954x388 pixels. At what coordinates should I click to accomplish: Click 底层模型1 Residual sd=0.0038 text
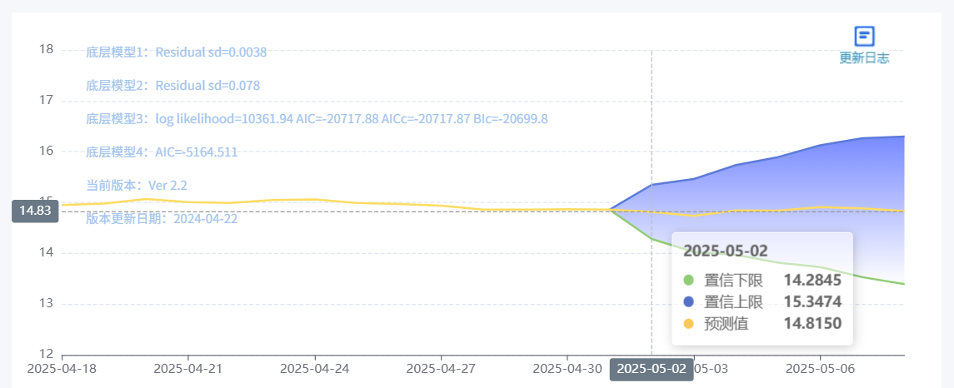[177, 52]
